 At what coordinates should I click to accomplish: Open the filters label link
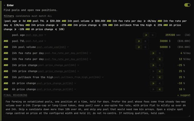click(9, 16)
